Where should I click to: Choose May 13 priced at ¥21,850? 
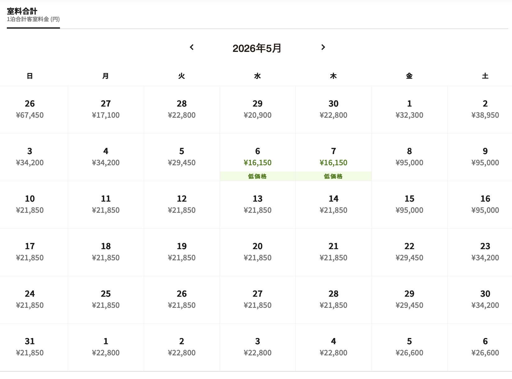point(258,204)
